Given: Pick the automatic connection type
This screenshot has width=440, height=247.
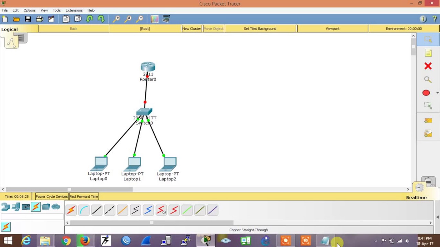Looking at the screenshot, I should tap(71, 210).
